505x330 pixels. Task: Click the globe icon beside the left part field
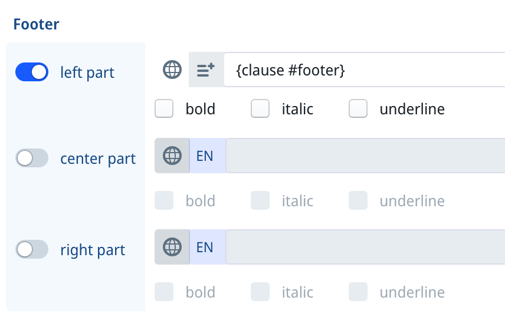(172, 70)
